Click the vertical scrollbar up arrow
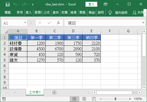This screenshot has width=147, height=102. pyautogui.click(x=144, y=31)
